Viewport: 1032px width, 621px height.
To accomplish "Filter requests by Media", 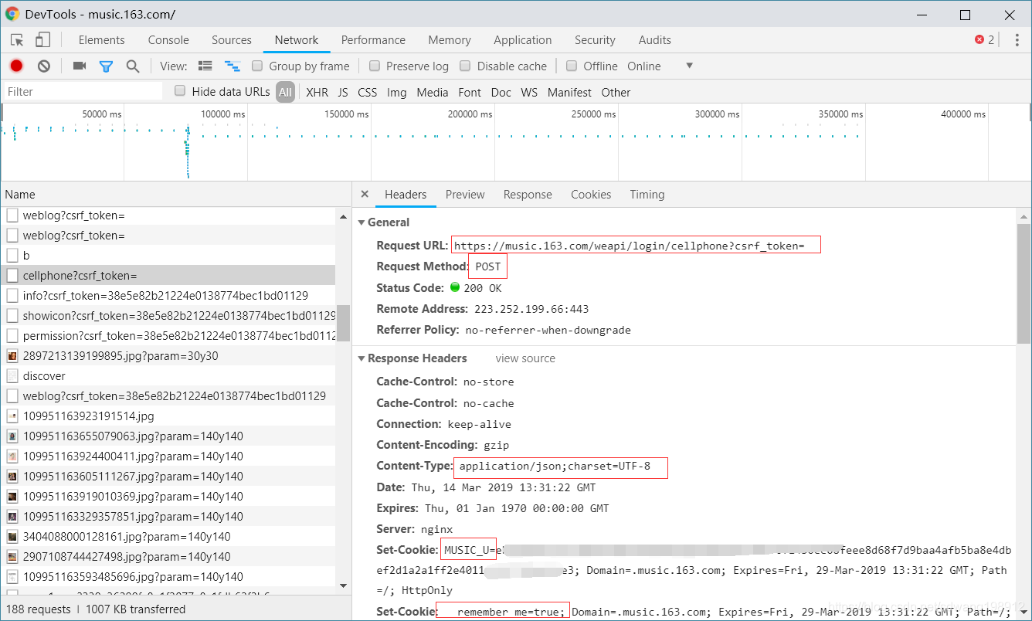I will click(433, 92).
